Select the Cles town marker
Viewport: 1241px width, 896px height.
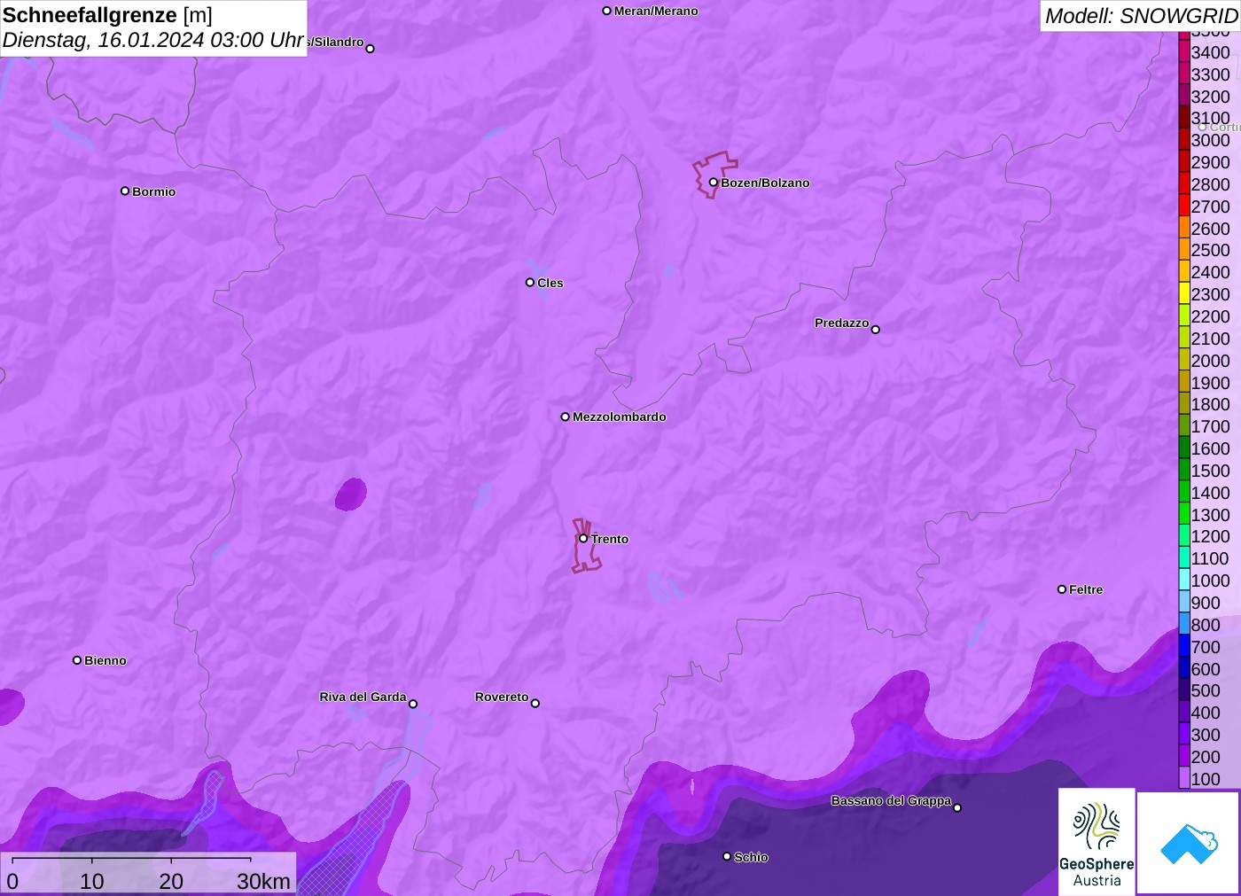[530, 283]
